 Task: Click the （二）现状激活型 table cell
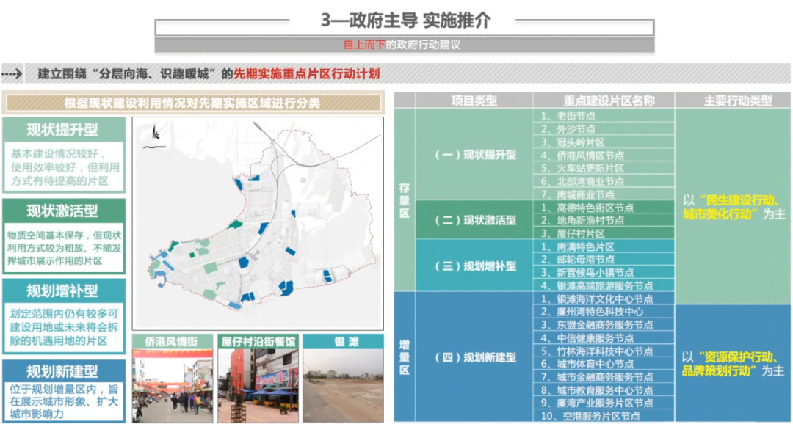pos(474,220)
